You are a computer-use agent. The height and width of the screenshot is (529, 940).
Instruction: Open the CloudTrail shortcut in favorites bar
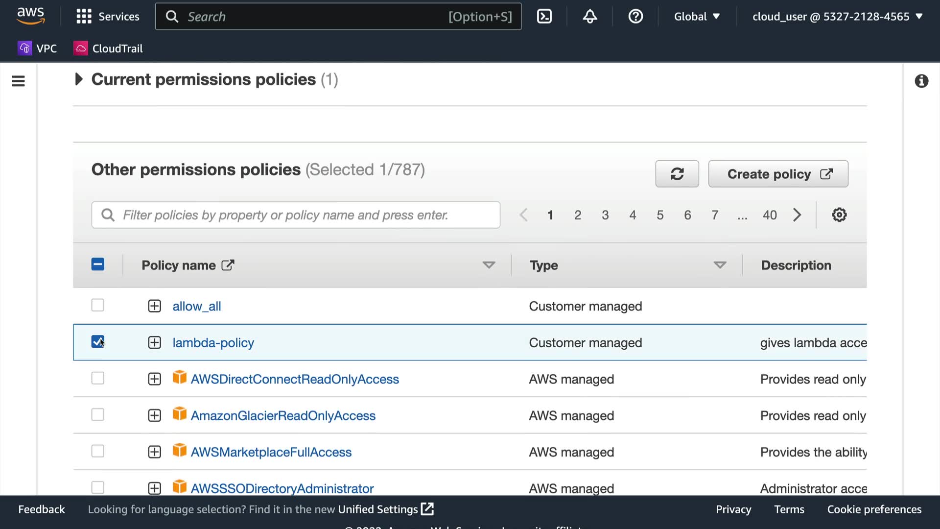pyautogui.click(x=108, y=48)
